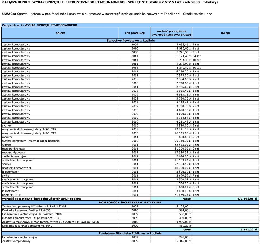Select the 'skaner' cell
The height and width of the screenshot is (244, 260).
point(60,126)
